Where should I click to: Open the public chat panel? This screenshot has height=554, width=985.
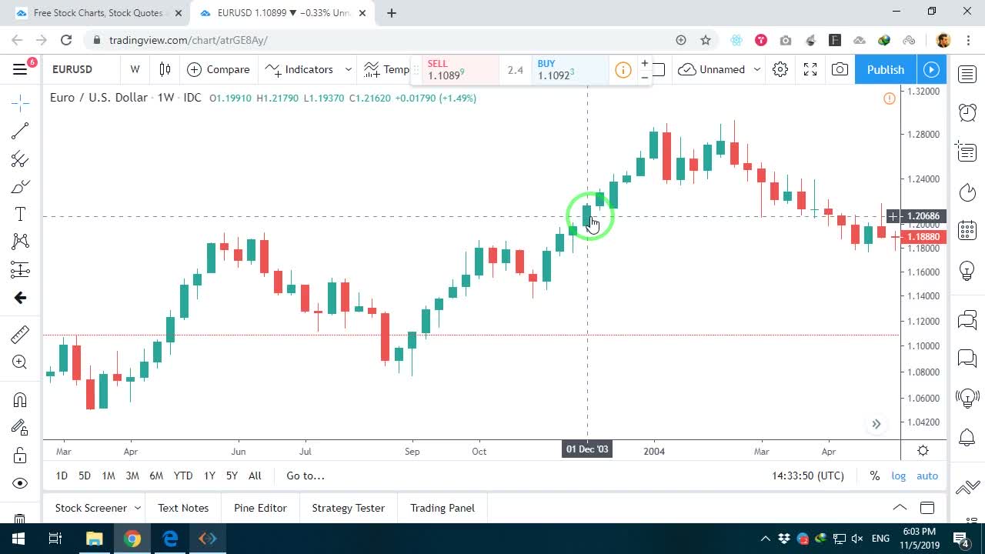[967, 319]
